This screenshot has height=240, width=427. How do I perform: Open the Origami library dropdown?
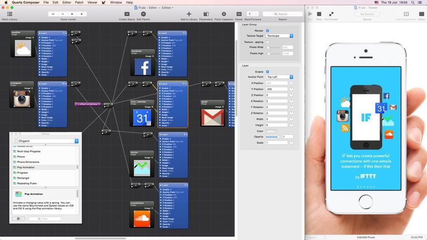(46, 141)
